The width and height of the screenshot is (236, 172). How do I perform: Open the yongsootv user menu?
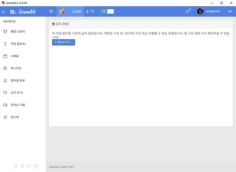tap(213, 11)
